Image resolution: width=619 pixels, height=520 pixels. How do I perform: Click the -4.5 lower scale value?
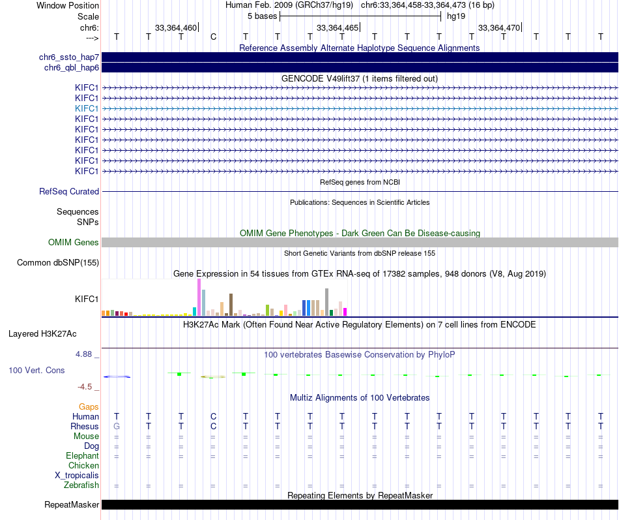(x=85, y=387)
